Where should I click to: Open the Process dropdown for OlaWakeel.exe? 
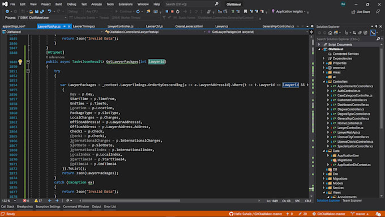click(42, 18)
